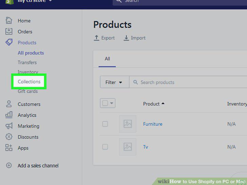Open the Filter dropdown
This screenshot has height=185, width=247.
tap(115, 82)
